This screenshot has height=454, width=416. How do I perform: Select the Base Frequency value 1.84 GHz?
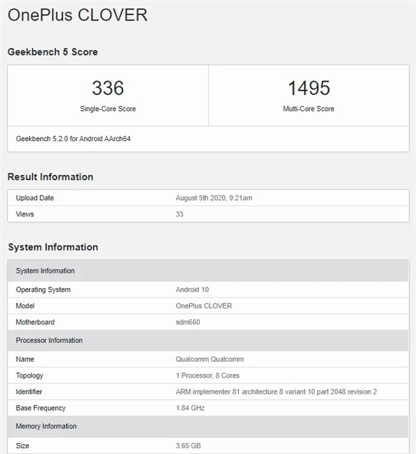click(x=190, y=408)
